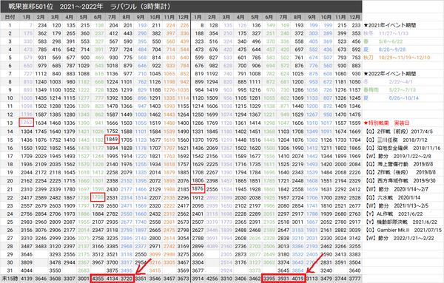
Task: Click the red-boxed 1876 cell in row 21
Action: tap(198, 188)
